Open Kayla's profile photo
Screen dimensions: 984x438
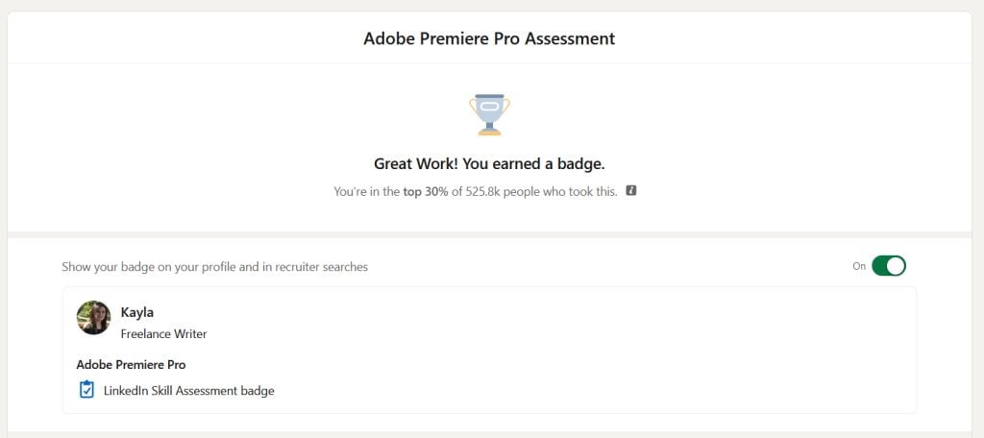pos(93,318)
